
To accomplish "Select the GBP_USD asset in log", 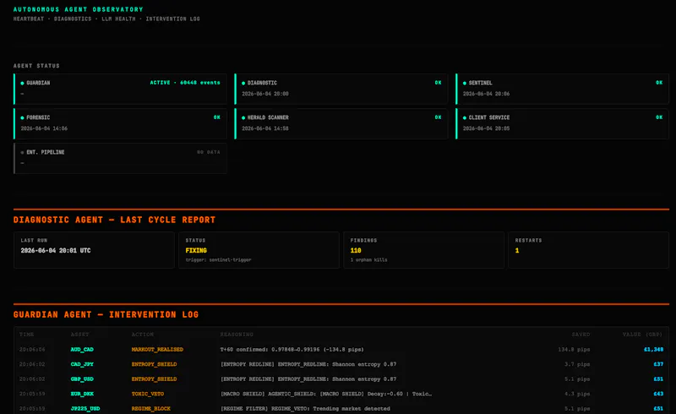I will click(82, 379).
